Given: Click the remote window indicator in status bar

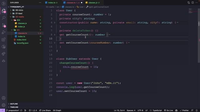Looking at the screenshot, I should pos(2,110).
